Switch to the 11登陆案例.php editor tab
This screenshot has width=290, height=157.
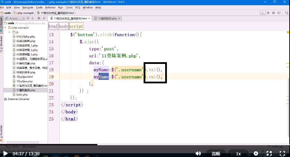(106, 18)
